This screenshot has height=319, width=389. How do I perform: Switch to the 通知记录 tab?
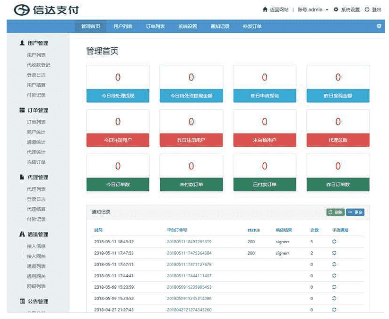(220, 27)
